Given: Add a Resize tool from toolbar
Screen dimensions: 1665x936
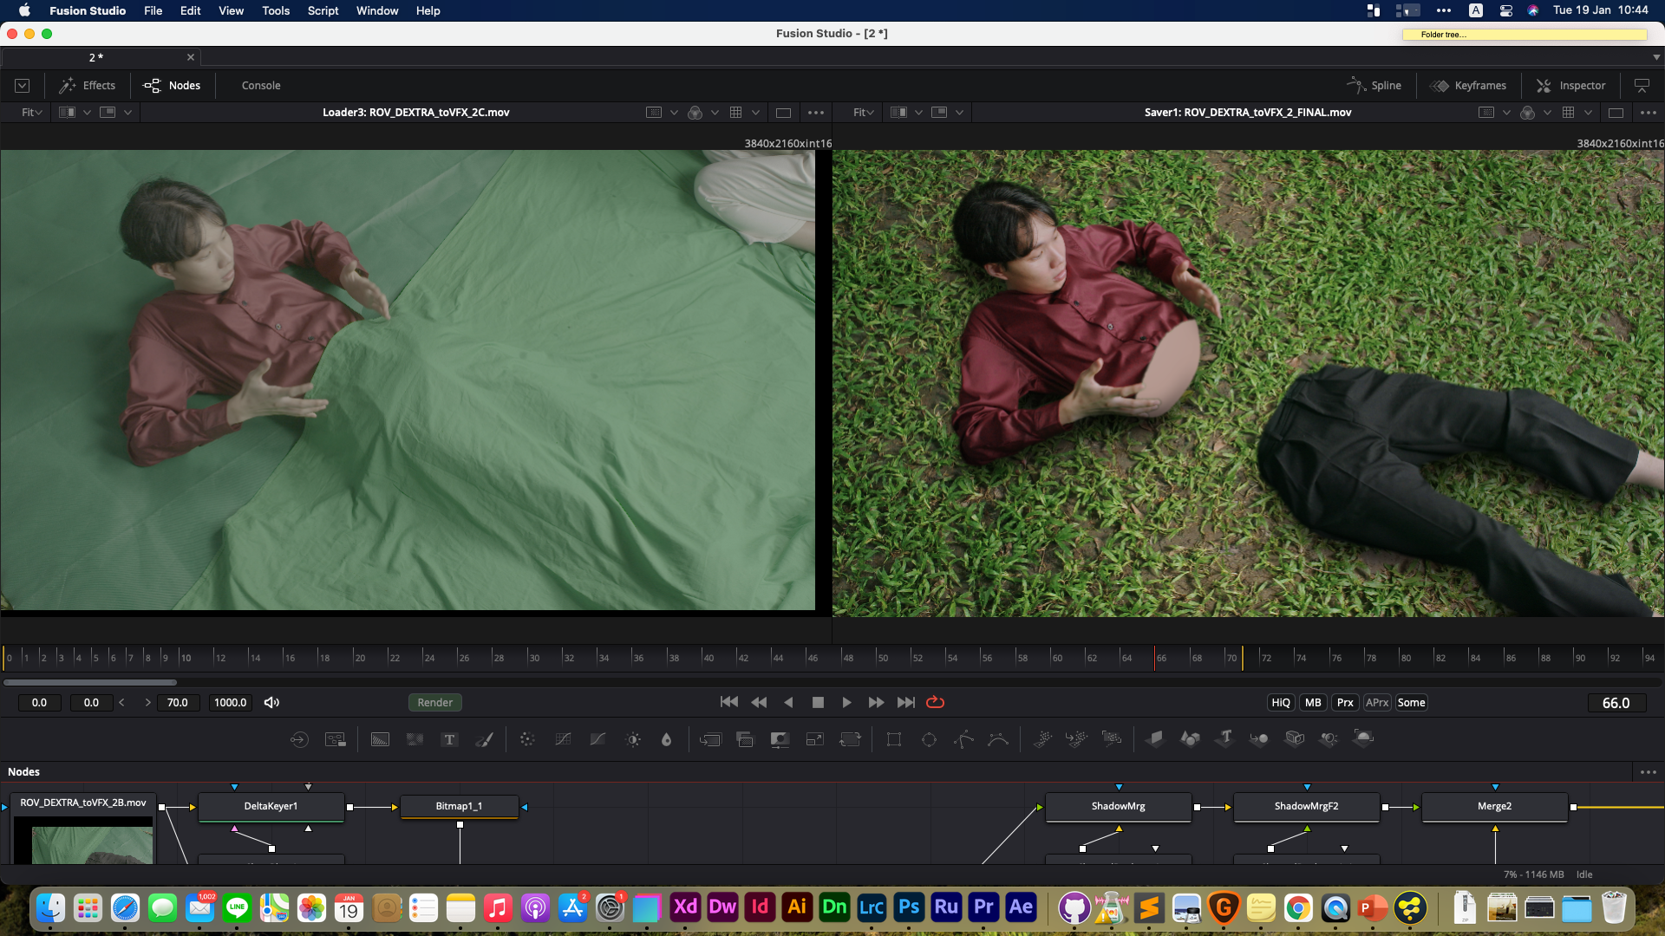Looking at the screenshot, I should pos(815,739).
